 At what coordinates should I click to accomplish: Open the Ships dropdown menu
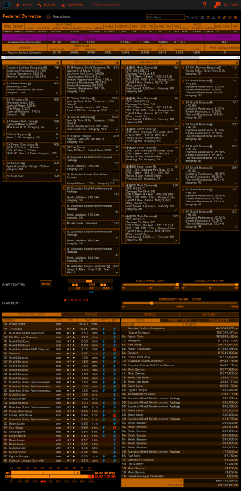click(x=24, y=5)
